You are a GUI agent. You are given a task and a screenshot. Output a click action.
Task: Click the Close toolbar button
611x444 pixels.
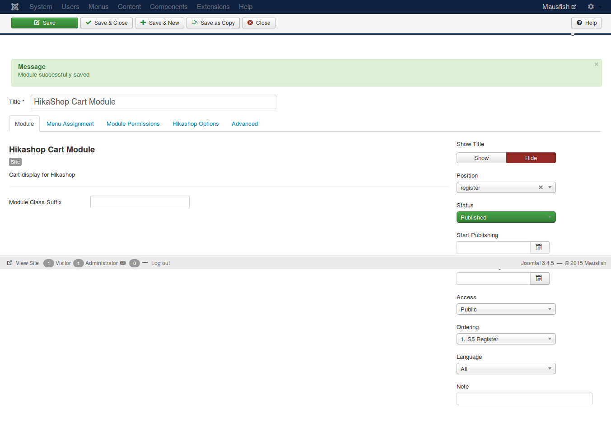point(259,23)
